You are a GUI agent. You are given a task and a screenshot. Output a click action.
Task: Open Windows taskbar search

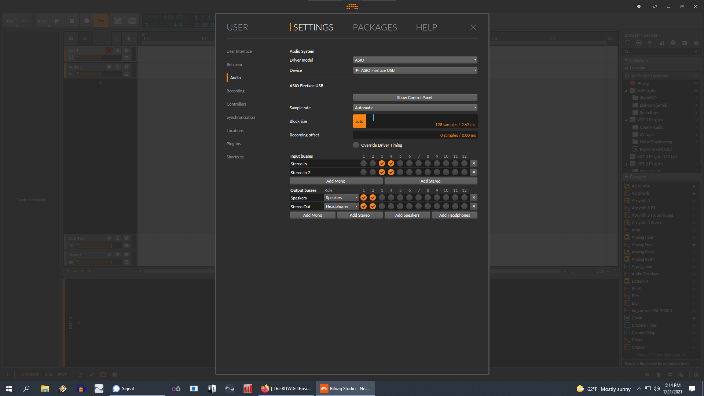coord(26,389)
